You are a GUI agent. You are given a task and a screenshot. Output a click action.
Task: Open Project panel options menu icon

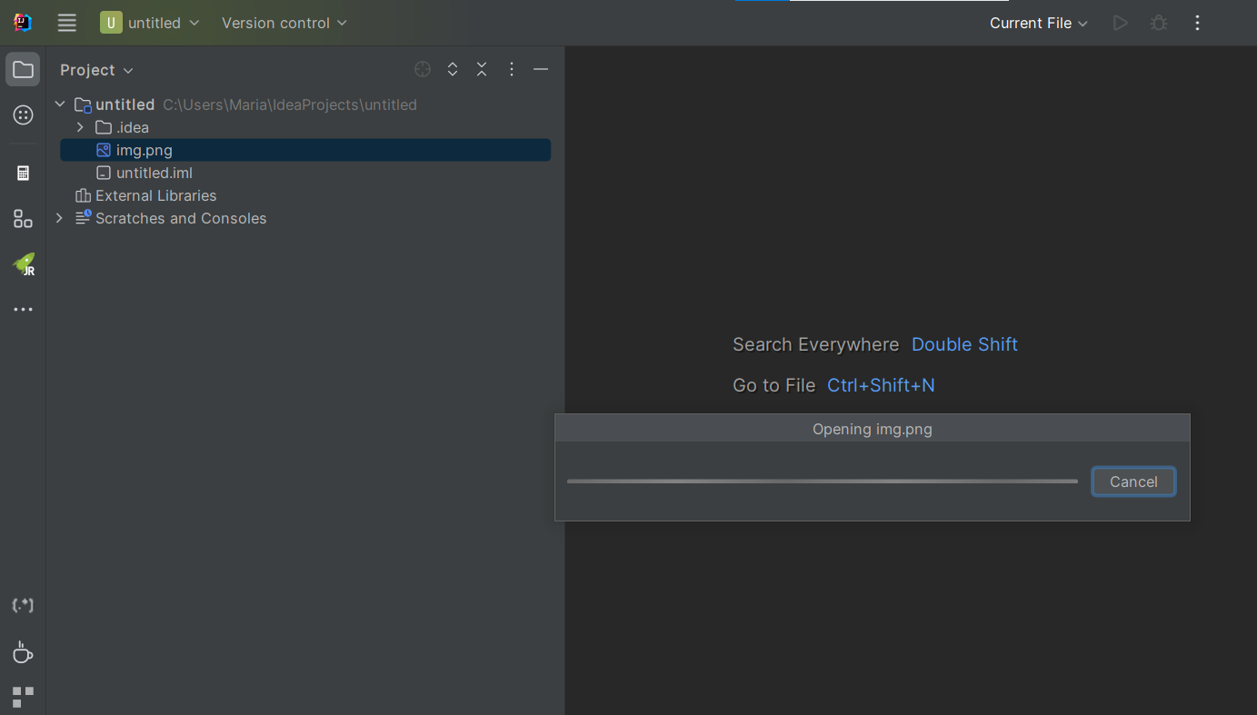[511, 69]
